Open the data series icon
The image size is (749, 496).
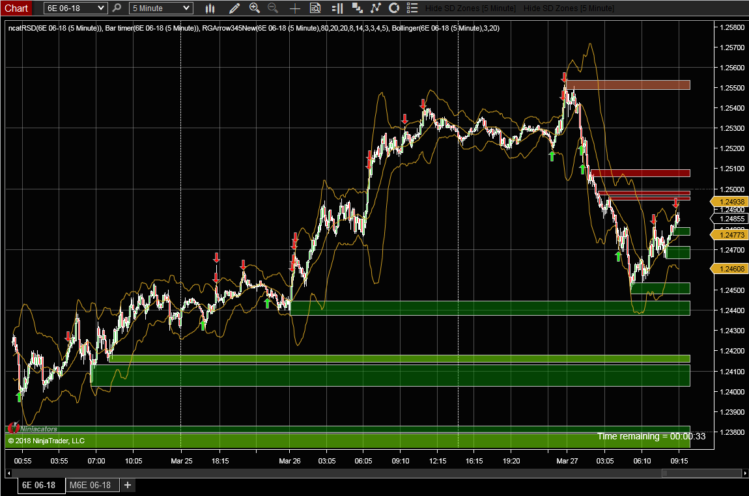tap(357, 8)
